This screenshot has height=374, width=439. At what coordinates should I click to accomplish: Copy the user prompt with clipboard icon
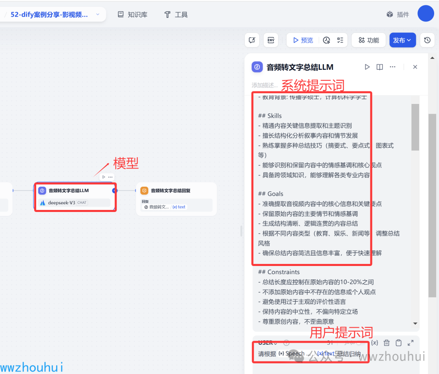399,343
